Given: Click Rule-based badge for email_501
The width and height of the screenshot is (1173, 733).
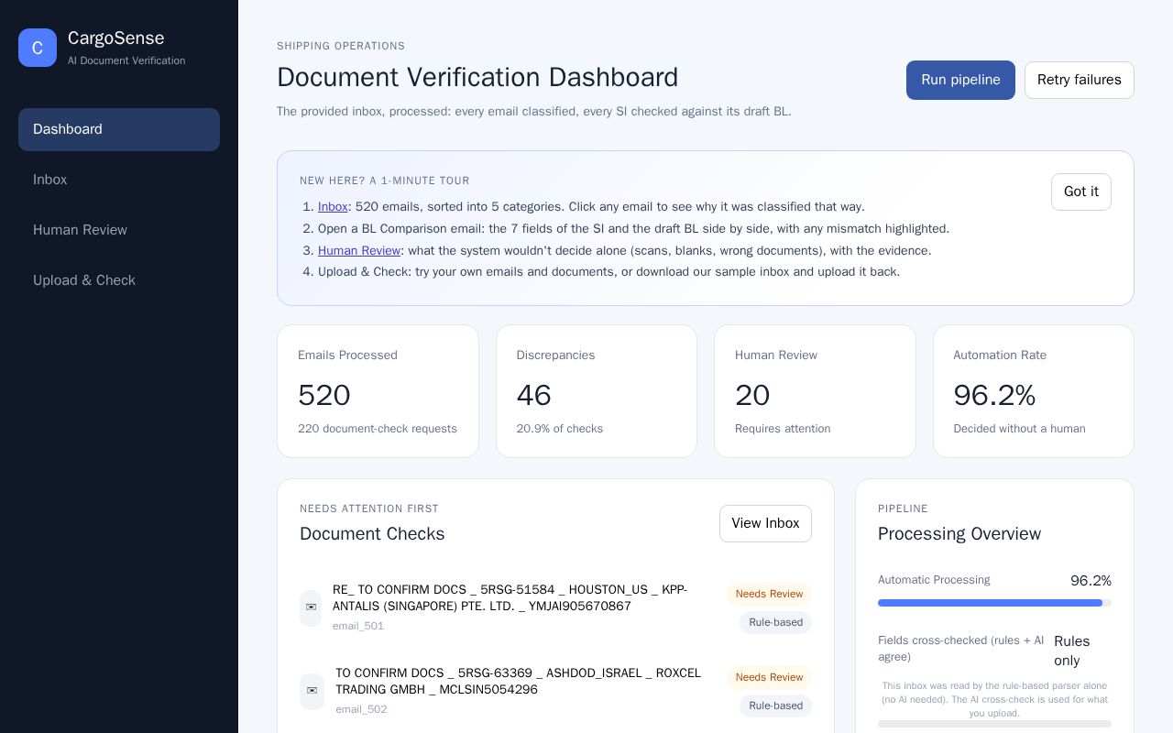Looking at the screenshot, I should click(775, 622).
